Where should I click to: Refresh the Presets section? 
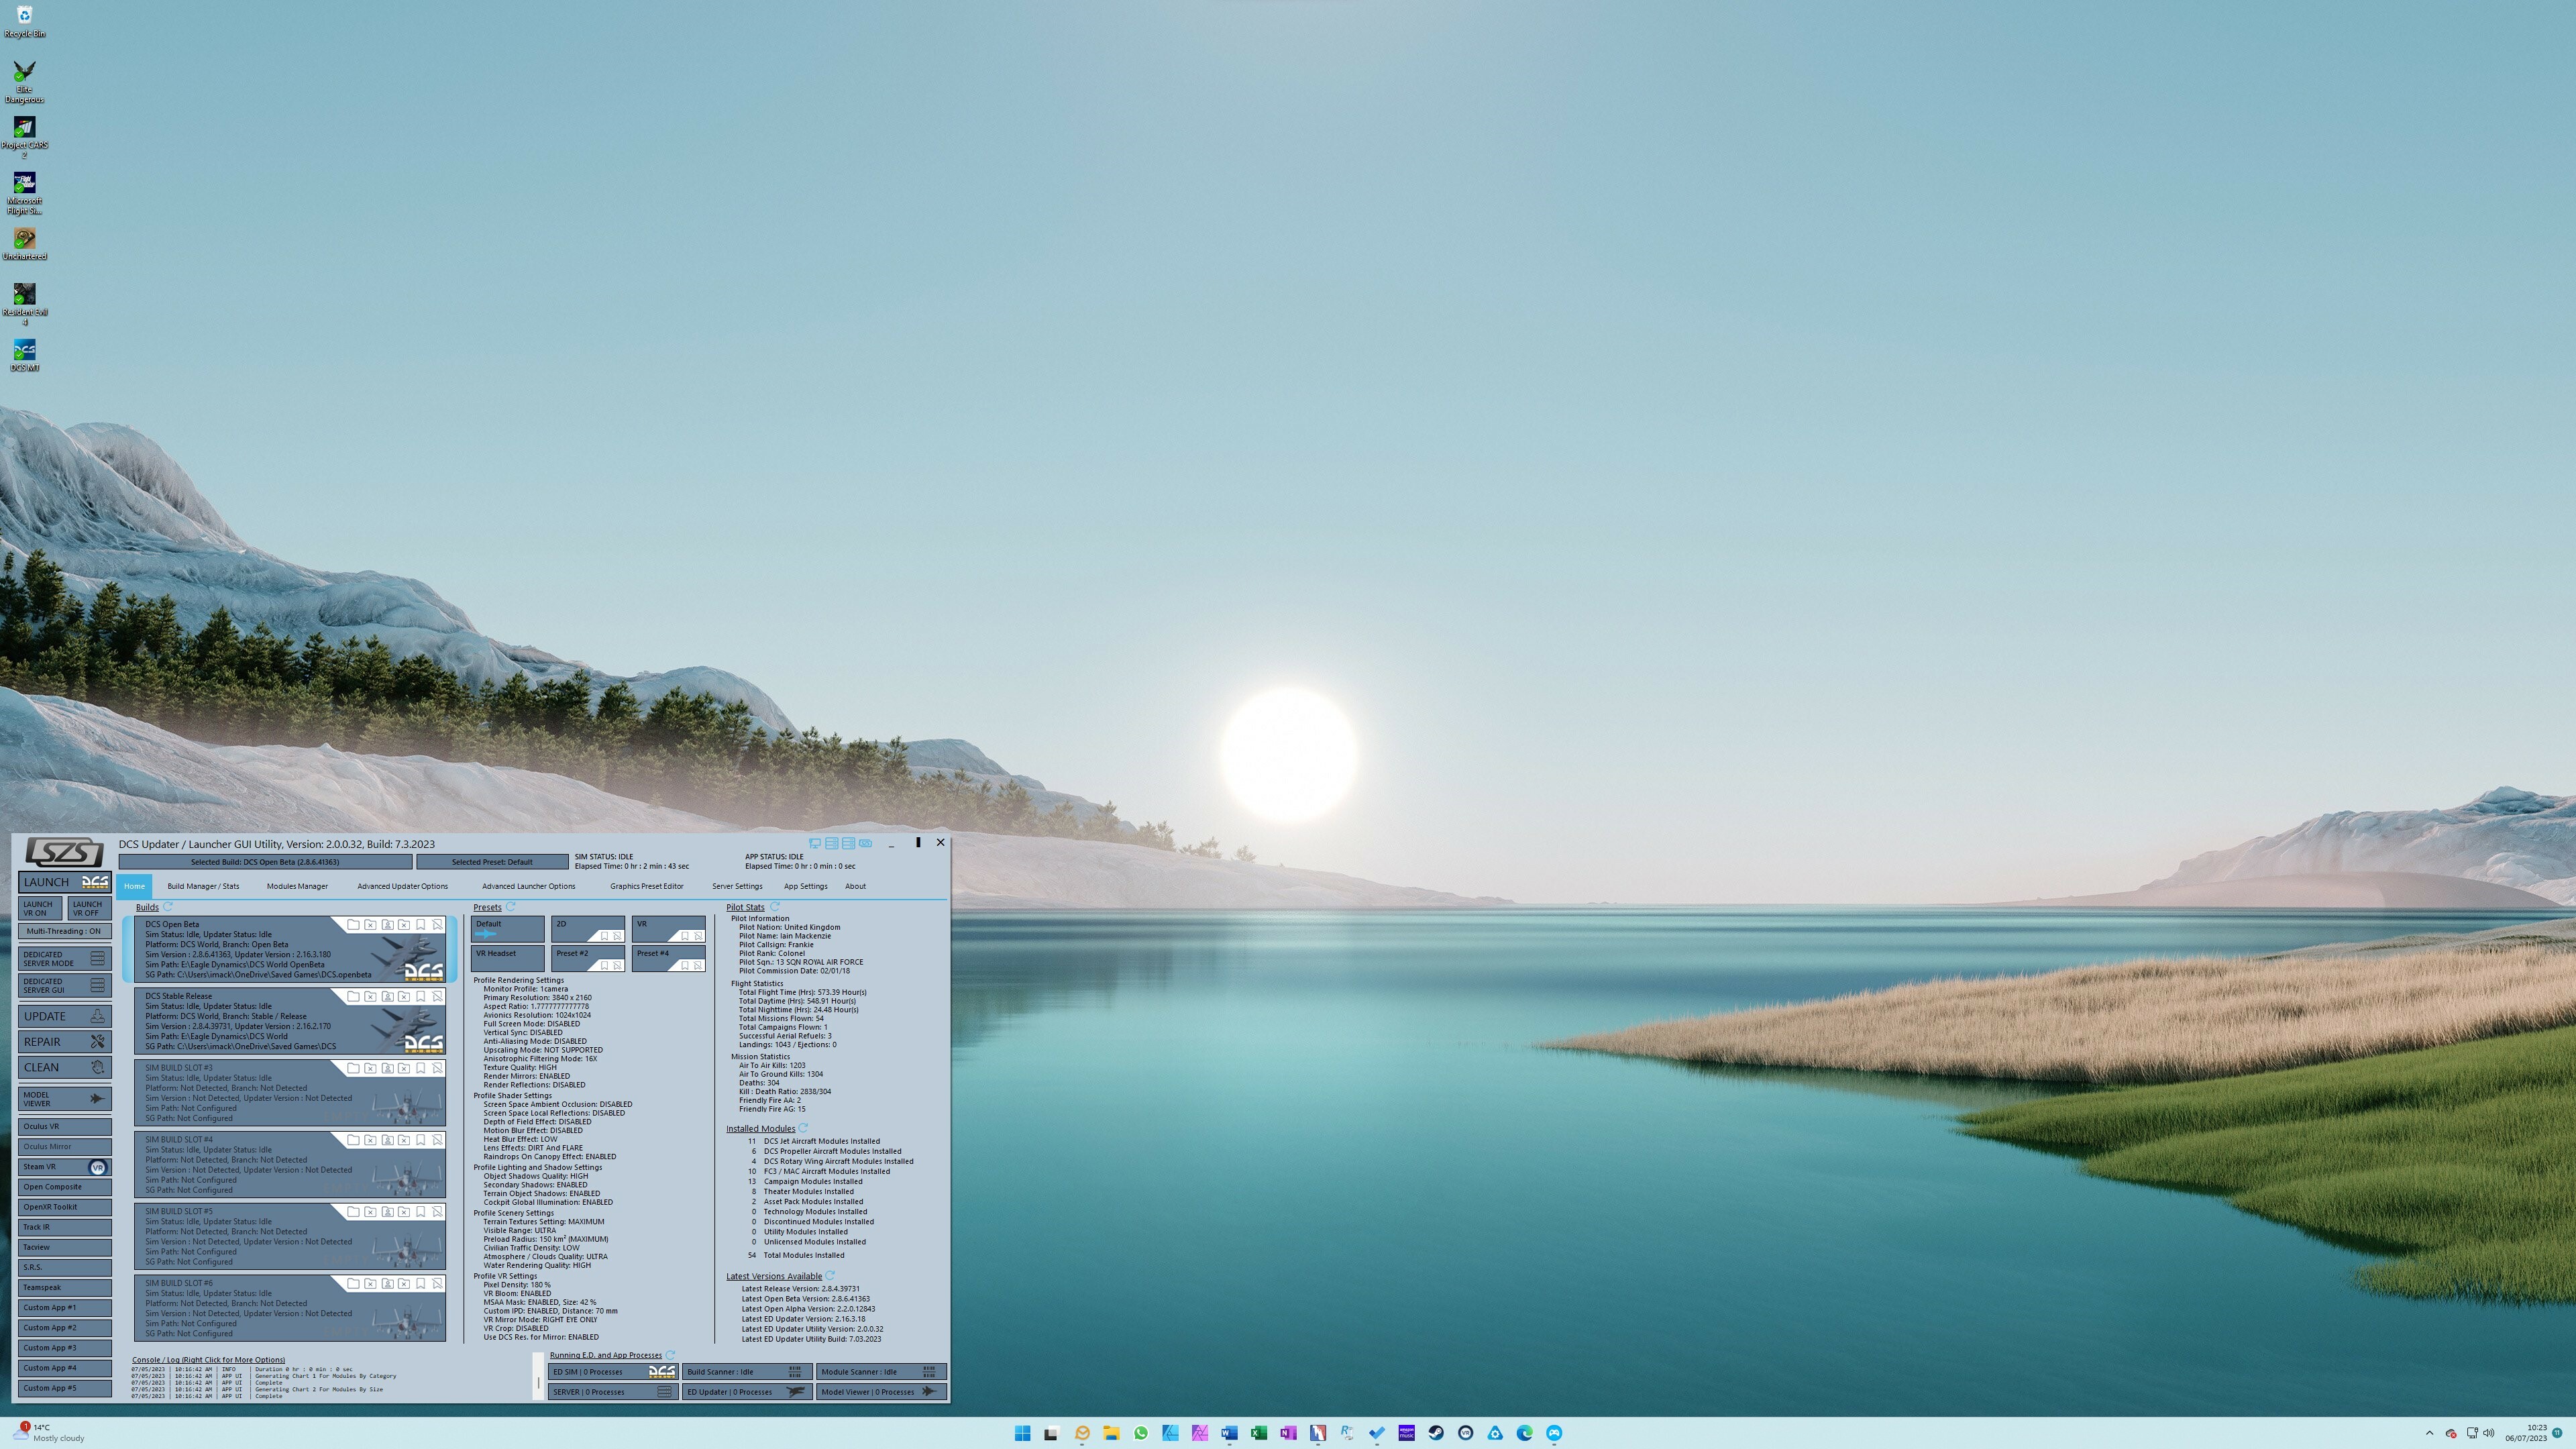[511, 907]
